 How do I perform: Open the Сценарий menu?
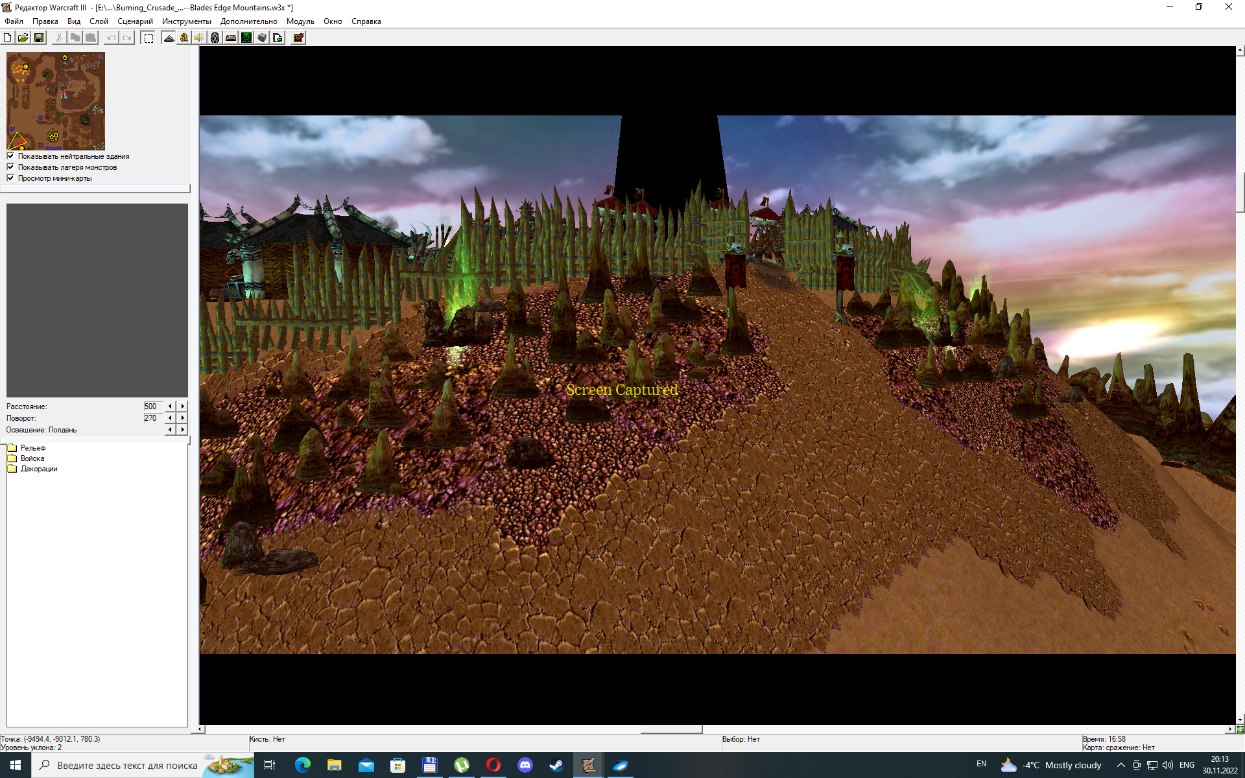coord(135,21)
